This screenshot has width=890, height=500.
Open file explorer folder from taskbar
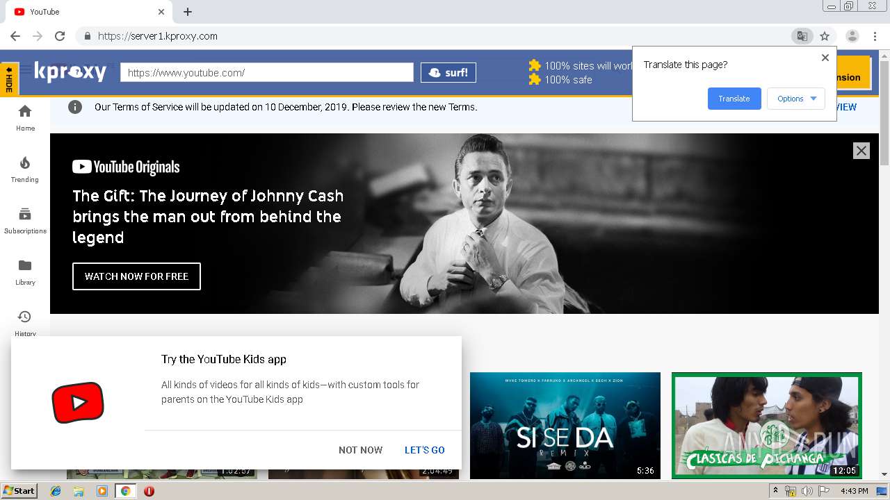79,491
